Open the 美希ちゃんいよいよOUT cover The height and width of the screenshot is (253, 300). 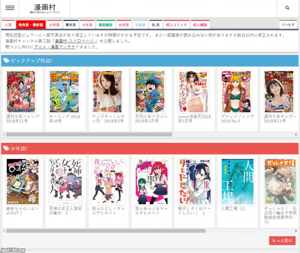(x=23, y=181)
